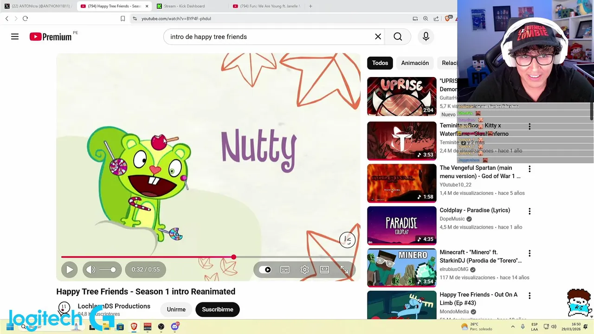Go to YouTube Premium home logo

pos(51,37)
